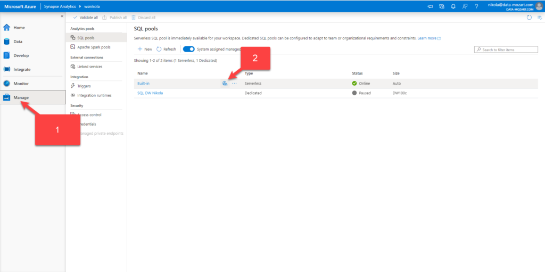Open the Help question mark
The image size is (545, 272).
click(x=476, y=6)
